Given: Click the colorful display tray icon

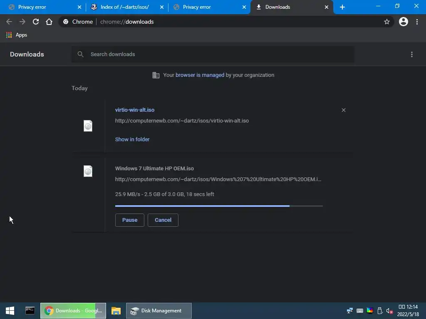Looking at the screenshot, I should (370, 311).
